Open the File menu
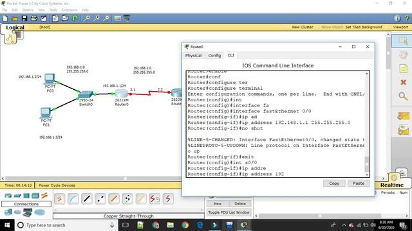This screenshot has height=231, width=412. pyautogui.click(x=5, y=10)
